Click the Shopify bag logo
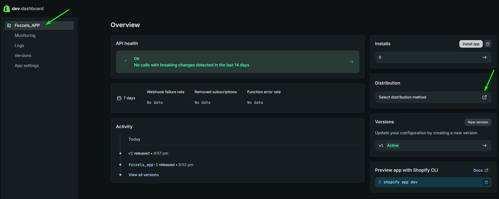This screenshot has height=199, width=499. 6,9
